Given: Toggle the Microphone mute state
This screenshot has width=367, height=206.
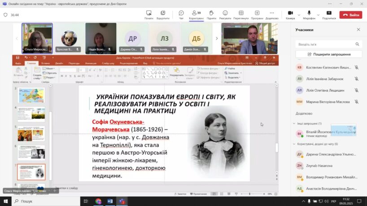Looking at the screenshot, I should coord(309,13).
